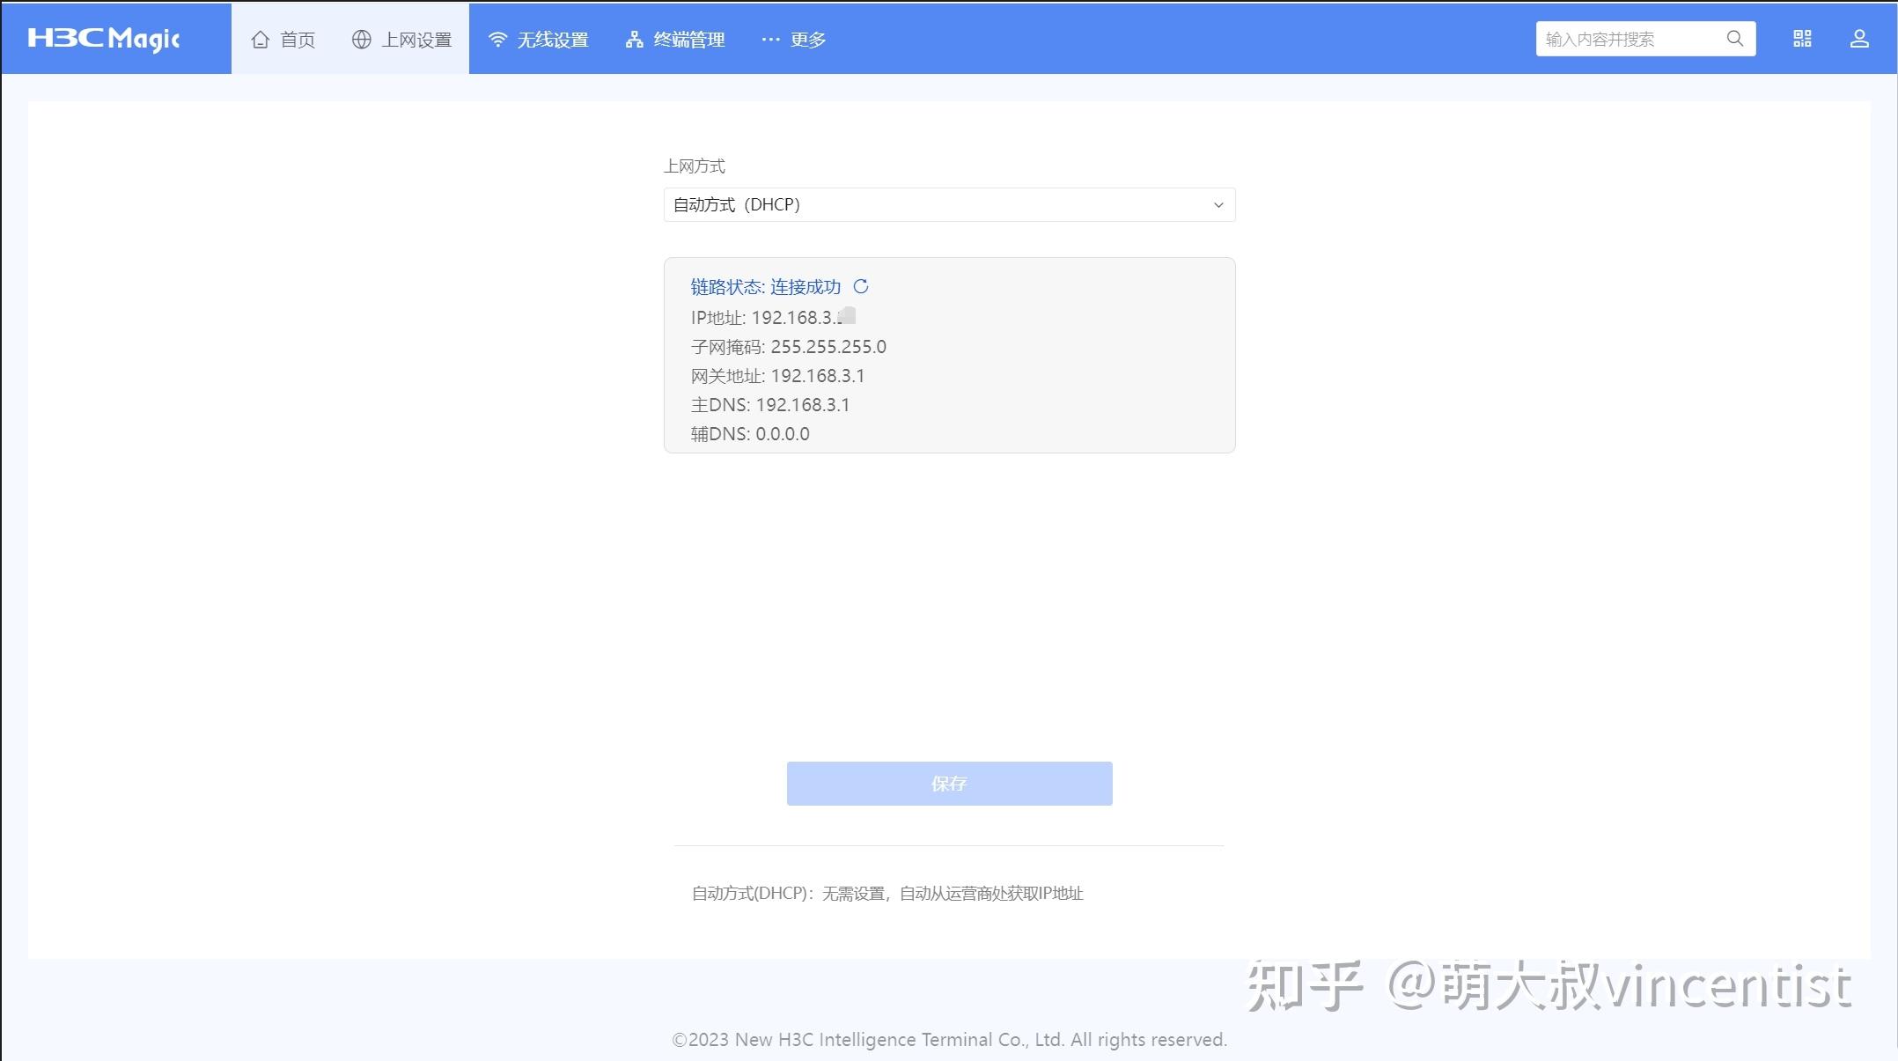The height and width of the screenshot is (1061, 1898).
Task: Click the search magnifier icon
Action: point(1734,38)
